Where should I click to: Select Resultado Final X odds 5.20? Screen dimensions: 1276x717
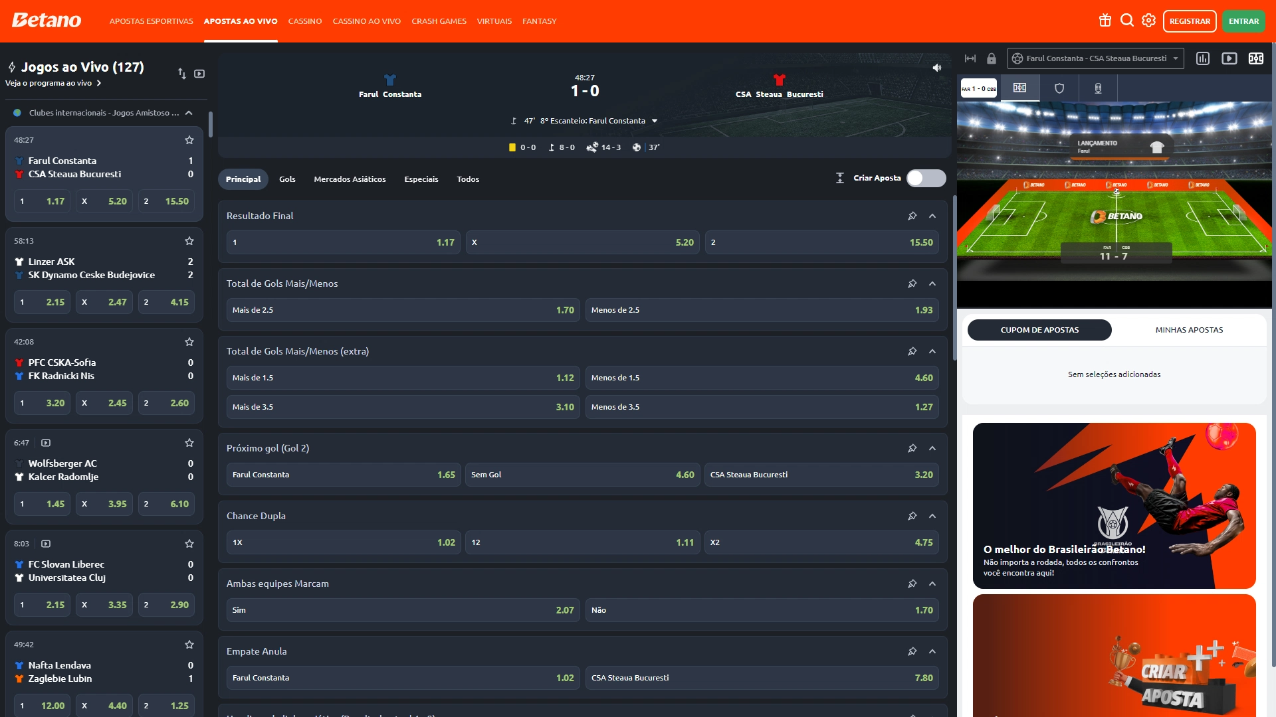(x=583, y=242)
